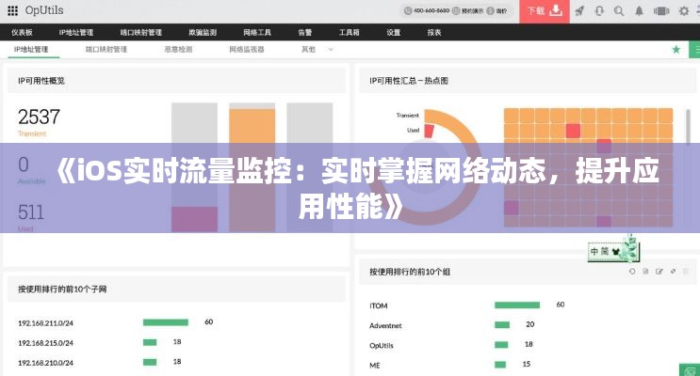
Task: Click the purple segment of first bar
Action: pyautogui.click(x=194, y=219)
